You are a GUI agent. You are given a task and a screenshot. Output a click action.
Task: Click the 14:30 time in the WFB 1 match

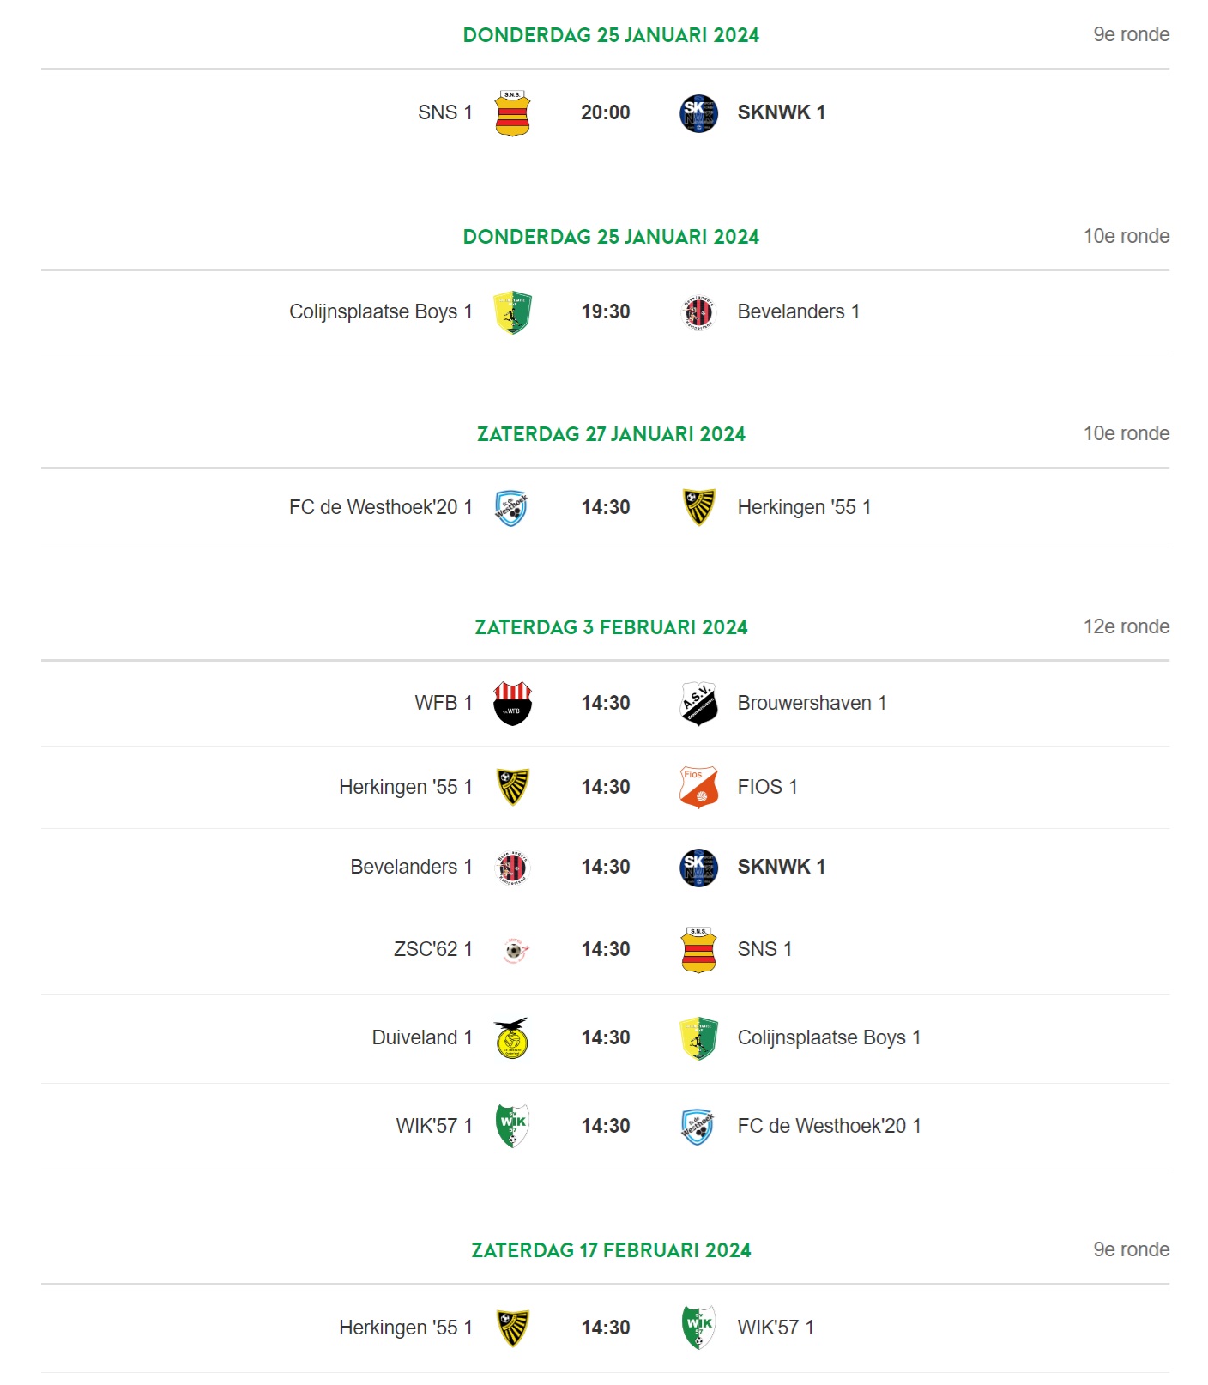point(605,704)
